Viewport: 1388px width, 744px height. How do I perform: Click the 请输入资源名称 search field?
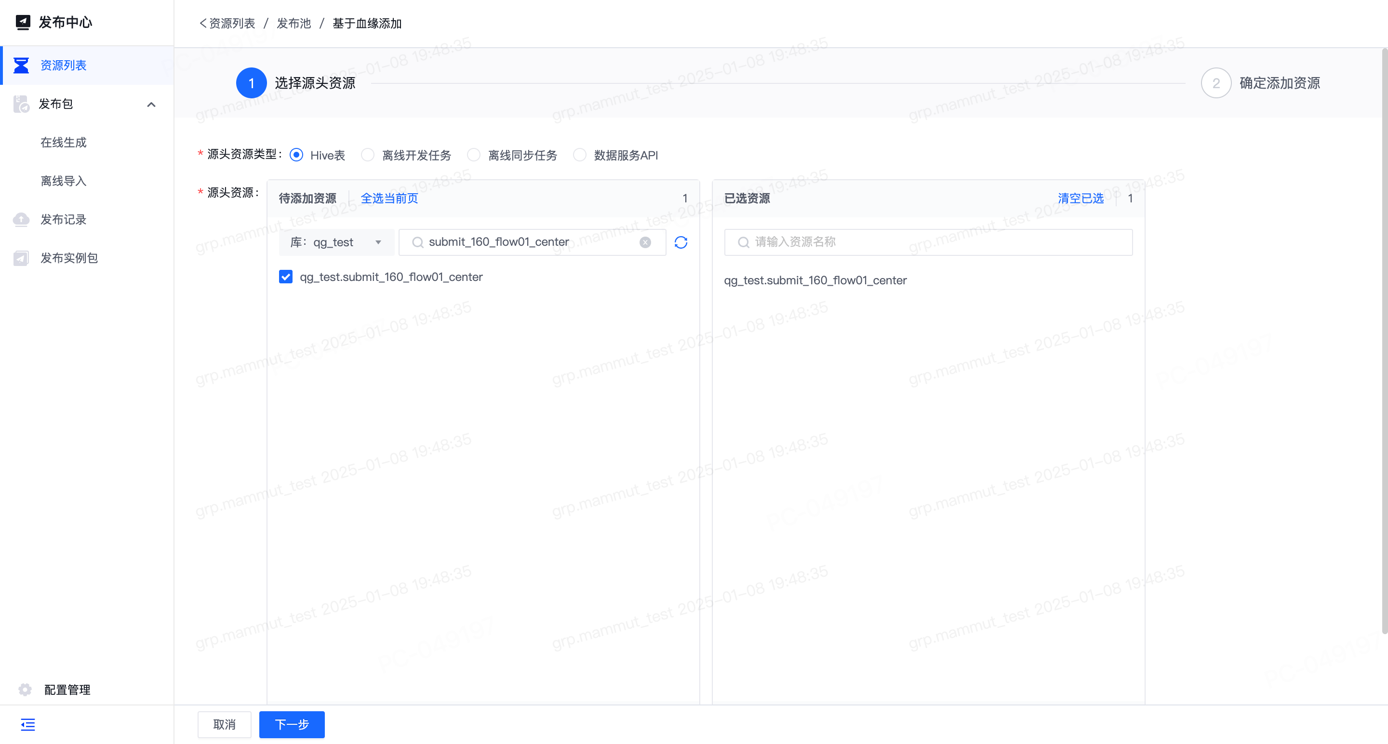(x=928, y=242)
